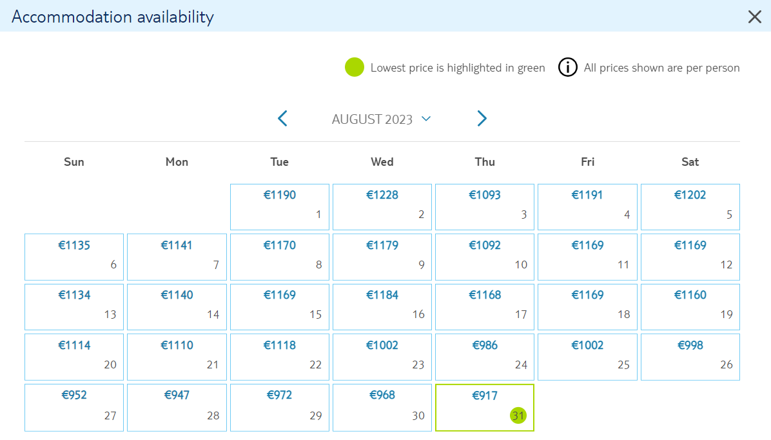Image resolution: width=771 pixels, height=440 pixels.
Task: Close the Accommodation availability dialog
Action: (x=754, y=17)
